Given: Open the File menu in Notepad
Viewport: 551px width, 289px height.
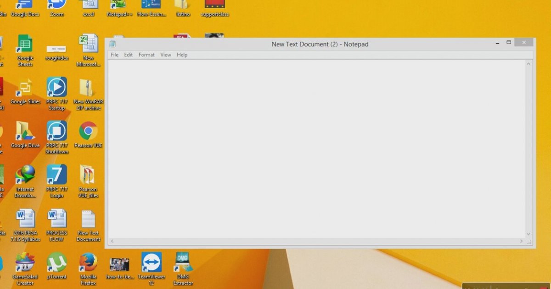Looking at the screenshot, I should (x=114, y=55).
